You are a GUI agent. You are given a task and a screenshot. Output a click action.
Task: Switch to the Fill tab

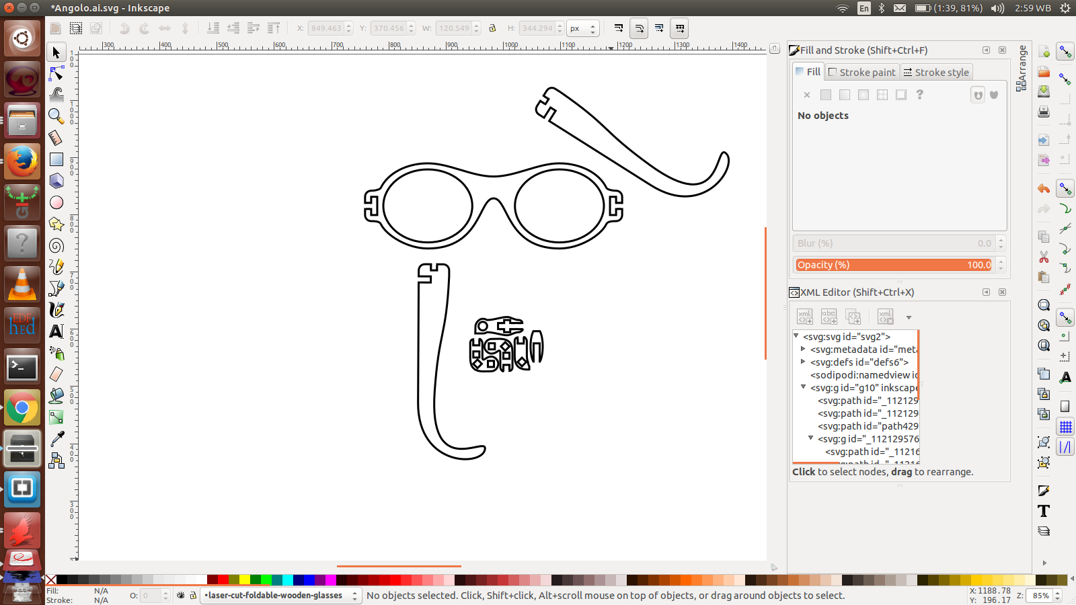808,72
